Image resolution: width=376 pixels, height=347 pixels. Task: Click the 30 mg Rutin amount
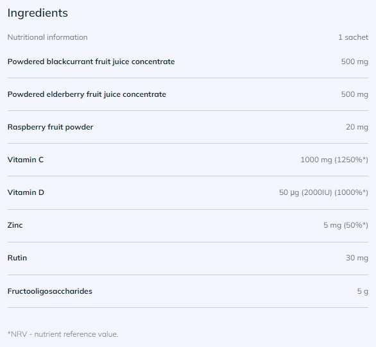[x=357, y=258]
